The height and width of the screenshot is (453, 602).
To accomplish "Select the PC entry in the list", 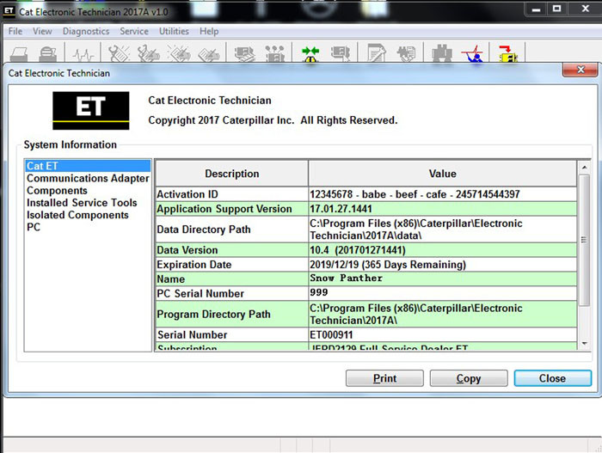I will click(34, 227).
